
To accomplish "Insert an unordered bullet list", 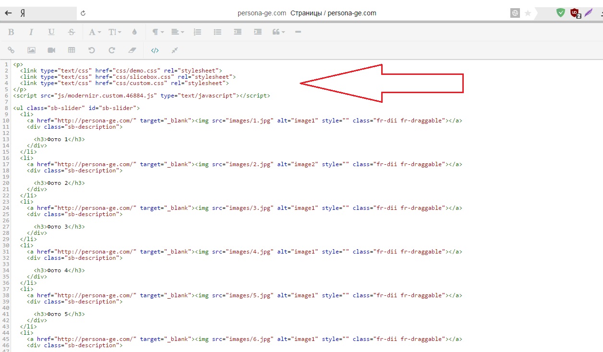I will (217, 32).
